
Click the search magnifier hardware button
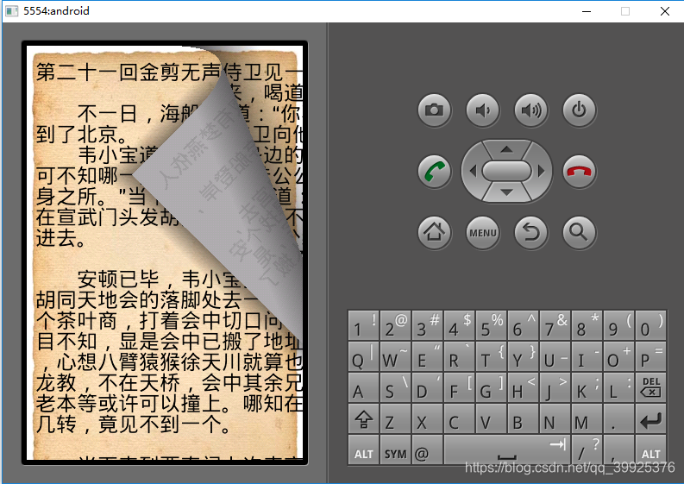click(x=579, y=232)
